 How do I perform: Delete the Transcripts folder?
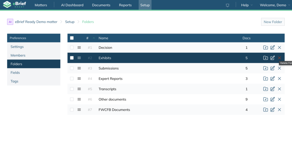pyautogui.click(x=279, y=89)
